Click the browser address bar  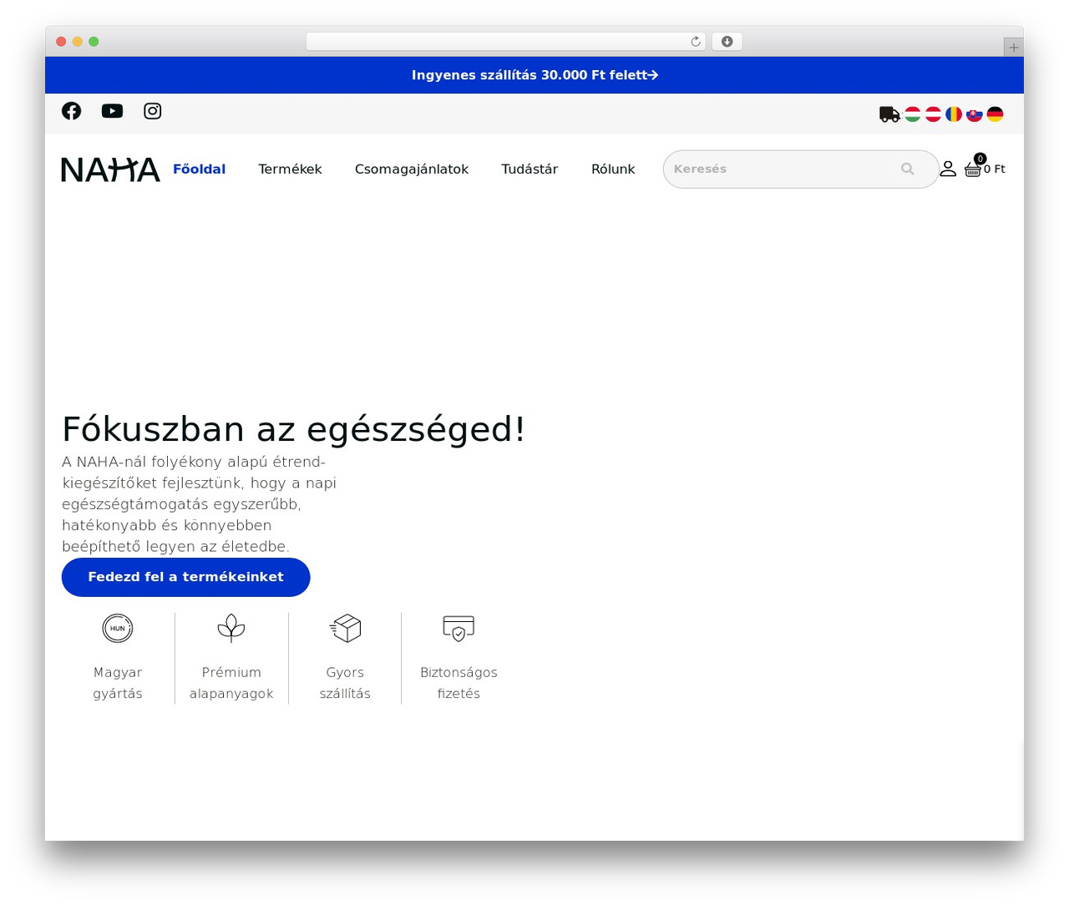(x=506, y=42)
